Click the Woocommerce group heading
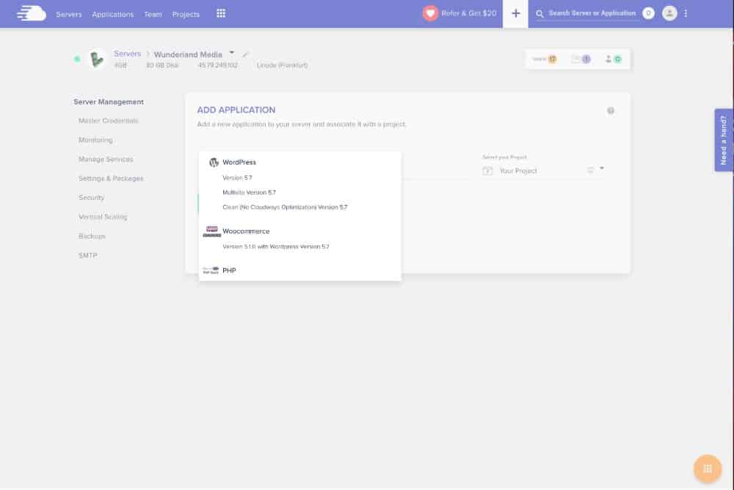Image resolution: width=734 pixels, height=490 pixels. coord(246,231)
